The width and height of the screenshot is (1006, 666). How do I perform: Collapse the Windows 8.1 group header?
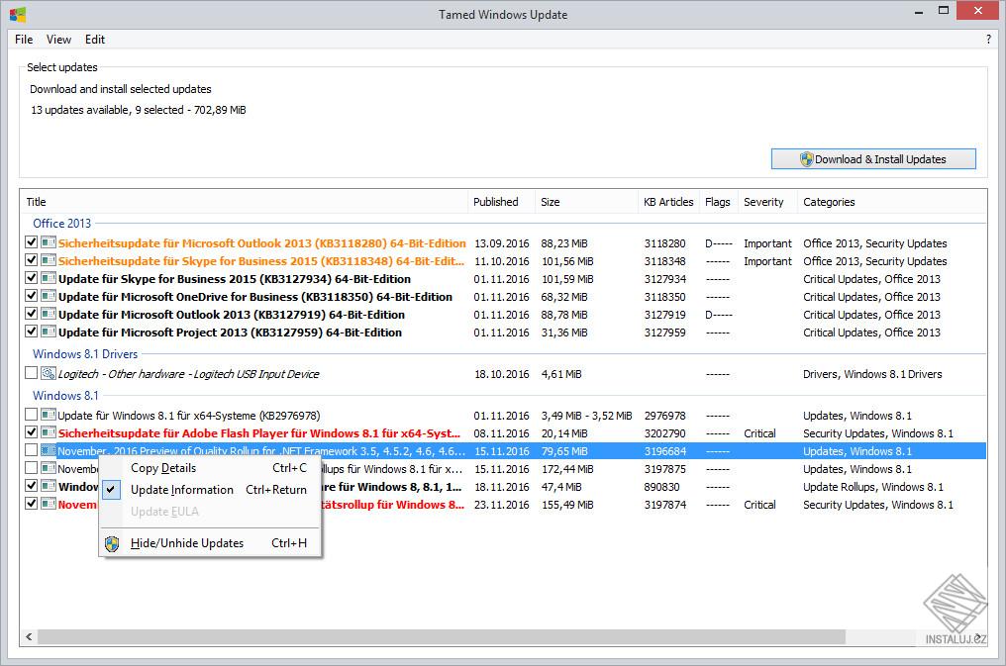pyautogui.click(x=65, y=396)
